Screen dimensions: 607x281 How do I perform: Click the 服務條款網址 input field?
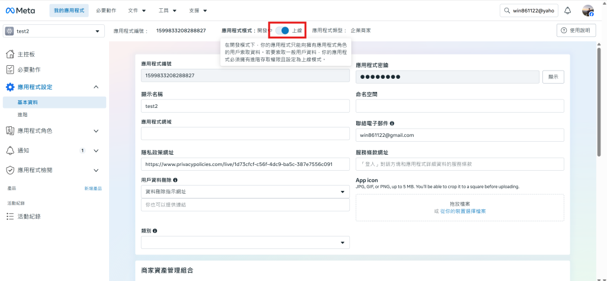(x=460, y=164)
